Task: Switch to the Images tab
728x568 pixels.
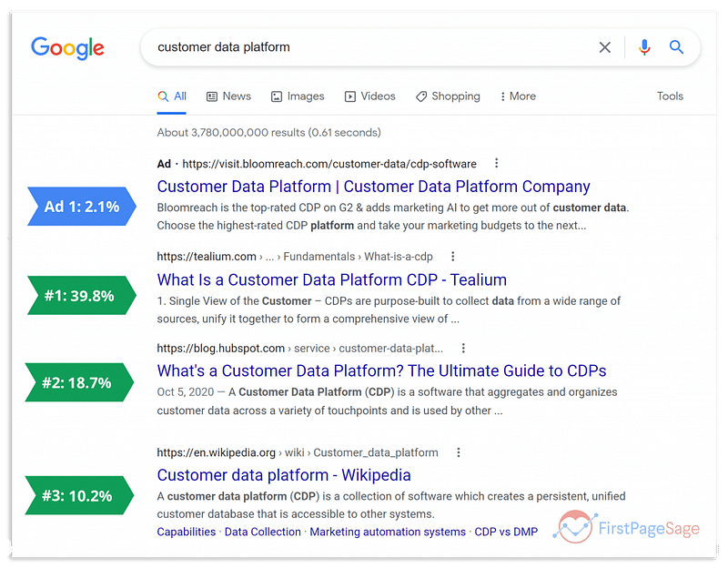Action: [x=298, y=96]
